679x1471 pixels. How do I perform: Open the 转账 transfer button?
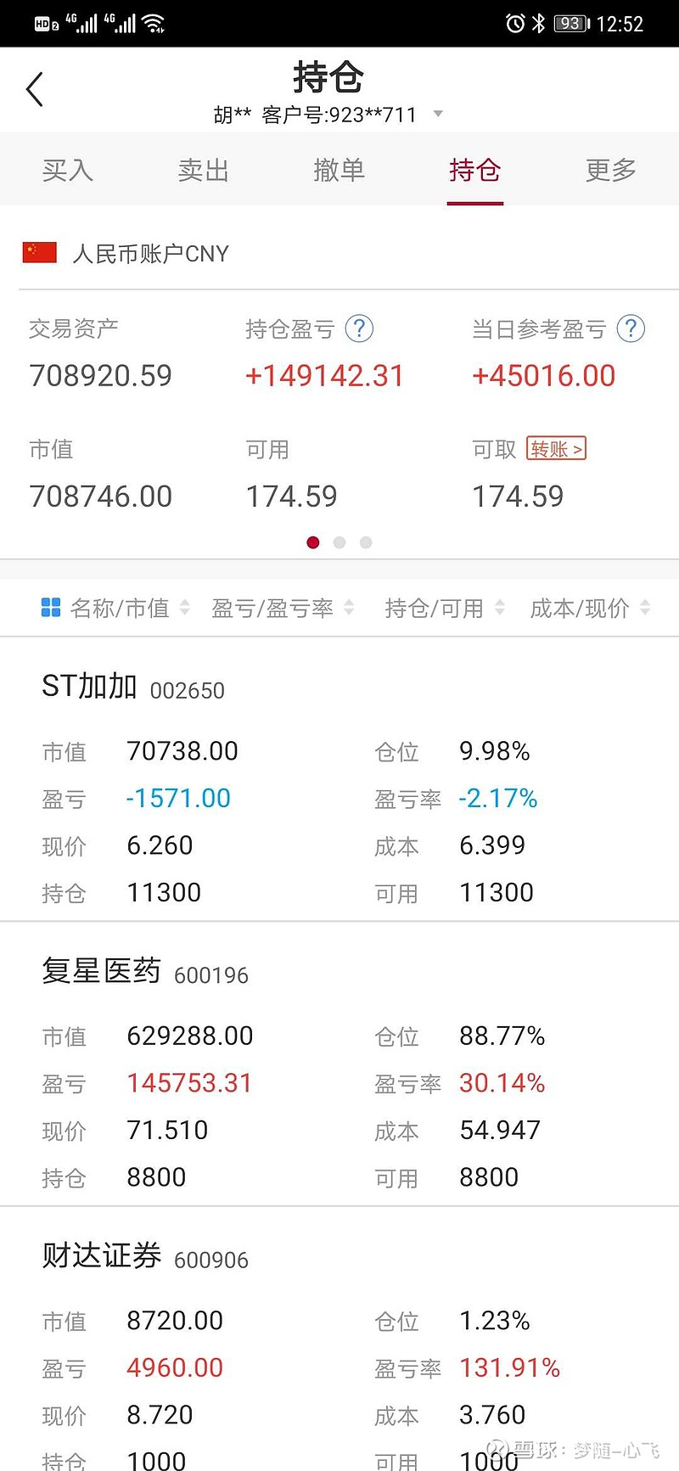click(x=556, y=449)
